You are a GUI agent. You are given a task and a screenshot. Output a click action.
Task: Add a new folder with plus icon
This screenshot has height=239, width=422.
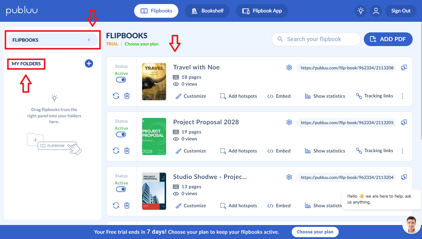(89, 63)
